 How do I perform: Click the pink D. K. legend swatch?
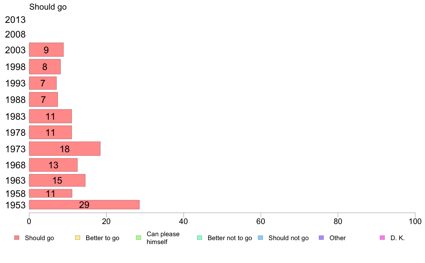coord(382,238)
